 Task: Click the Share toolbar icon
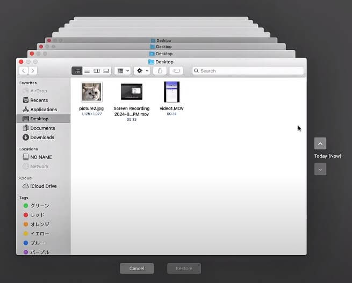point(160,71)
